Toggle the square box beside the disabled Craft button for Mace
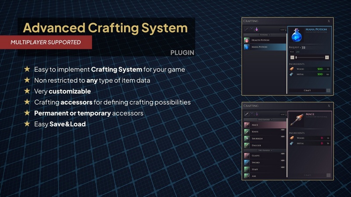Screen dimensions: 351x197 pos(328,175)
